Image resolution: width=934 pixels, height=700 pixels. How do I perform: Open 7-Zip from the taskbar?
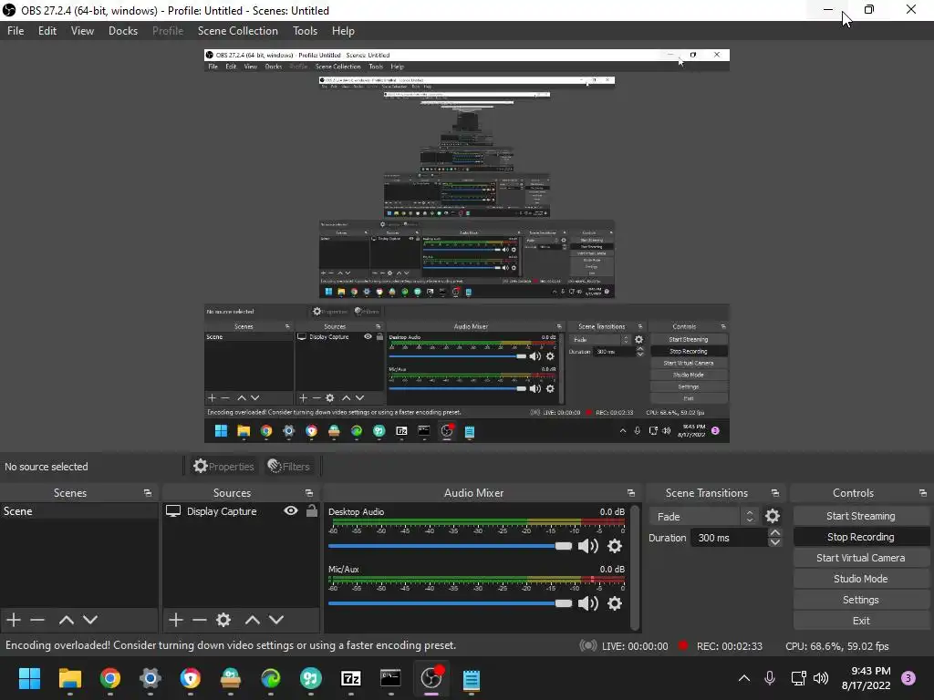point(351,678)
